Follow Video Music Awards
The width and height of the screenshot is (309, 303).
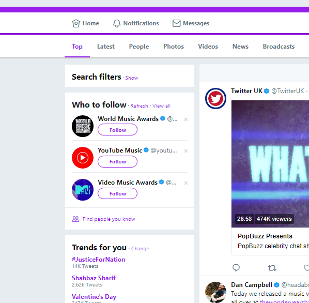[117, 193]
